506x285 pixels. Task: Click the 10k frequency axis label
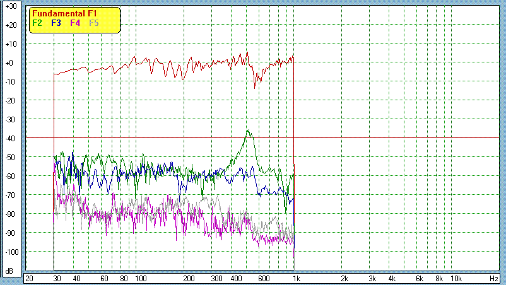pos(454,278)
